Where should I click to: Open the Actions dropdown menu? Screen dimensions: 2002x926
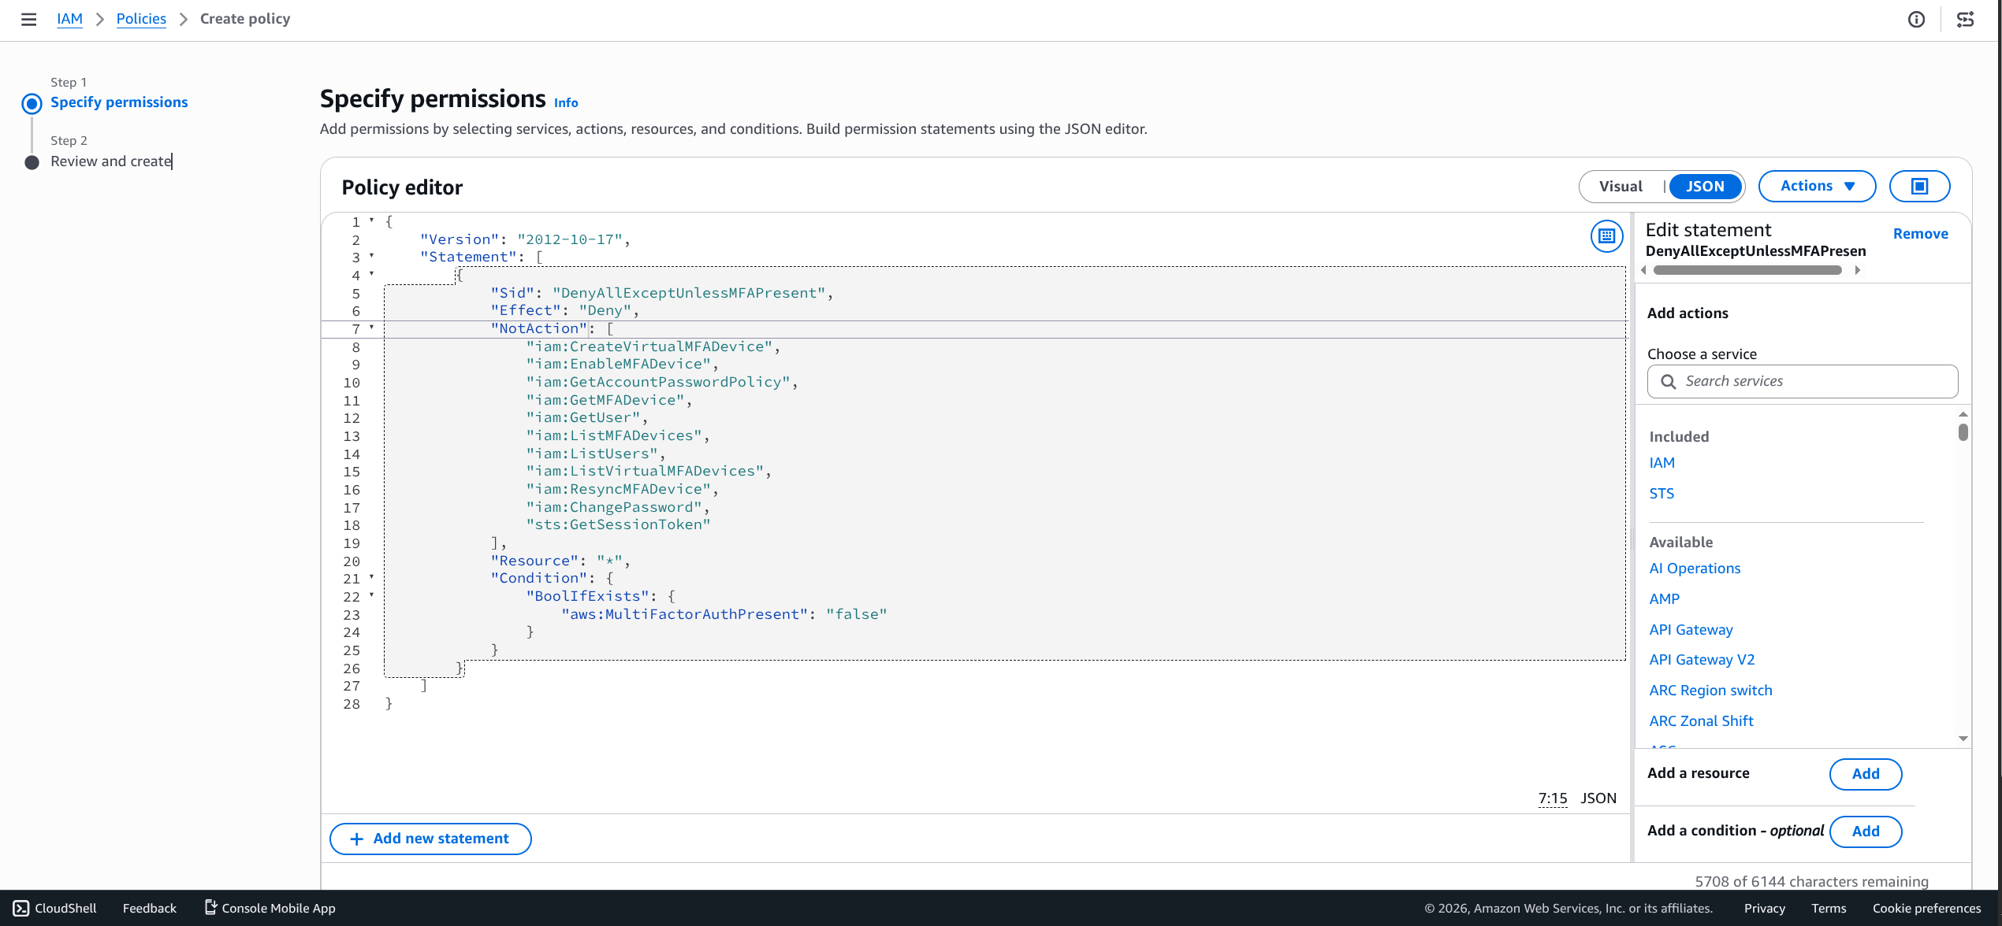pos(1817,187)
